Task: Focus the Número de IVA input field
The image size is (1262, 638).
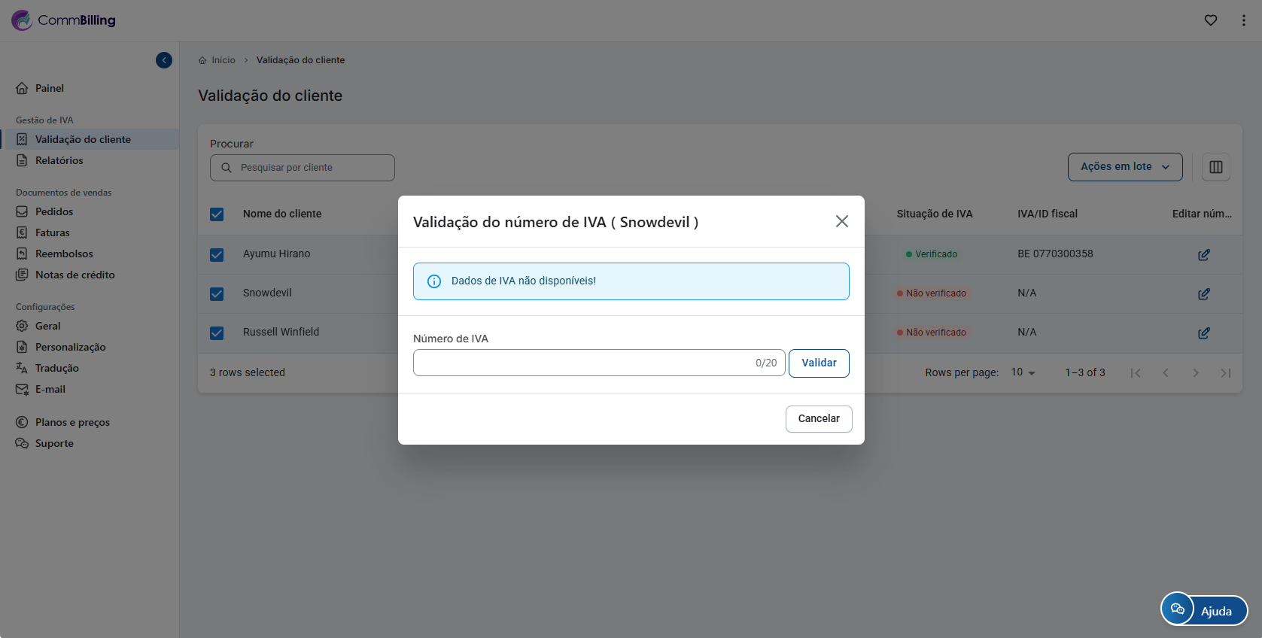Action: pos(583,363)
